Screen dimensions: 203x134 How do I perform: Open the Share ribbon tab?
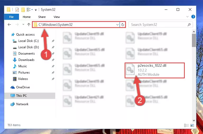(42, 17)
